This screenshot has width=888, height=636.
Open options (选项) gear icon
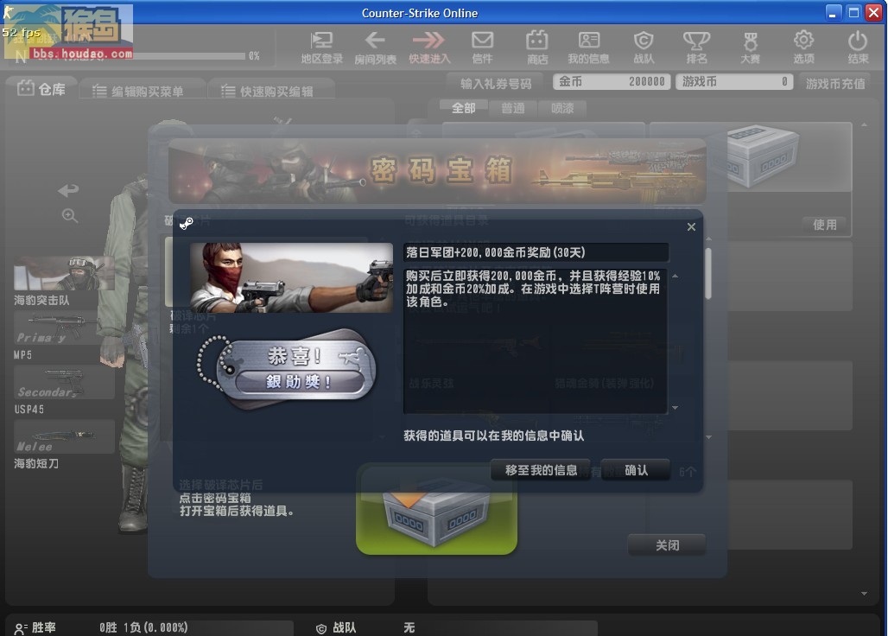[803, 47]
